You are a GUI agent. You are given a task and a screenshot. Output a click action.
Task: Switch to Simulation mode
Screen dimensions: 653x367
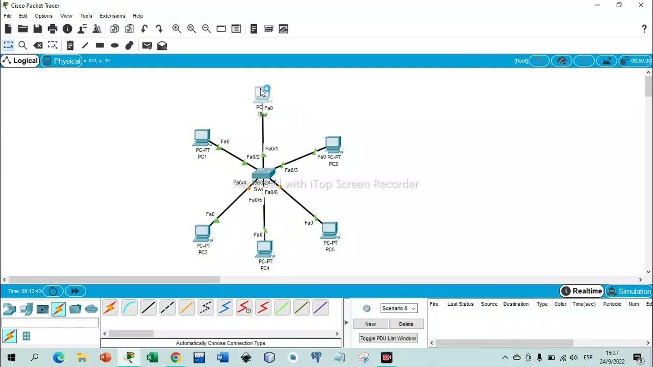[x=629, y=291]
